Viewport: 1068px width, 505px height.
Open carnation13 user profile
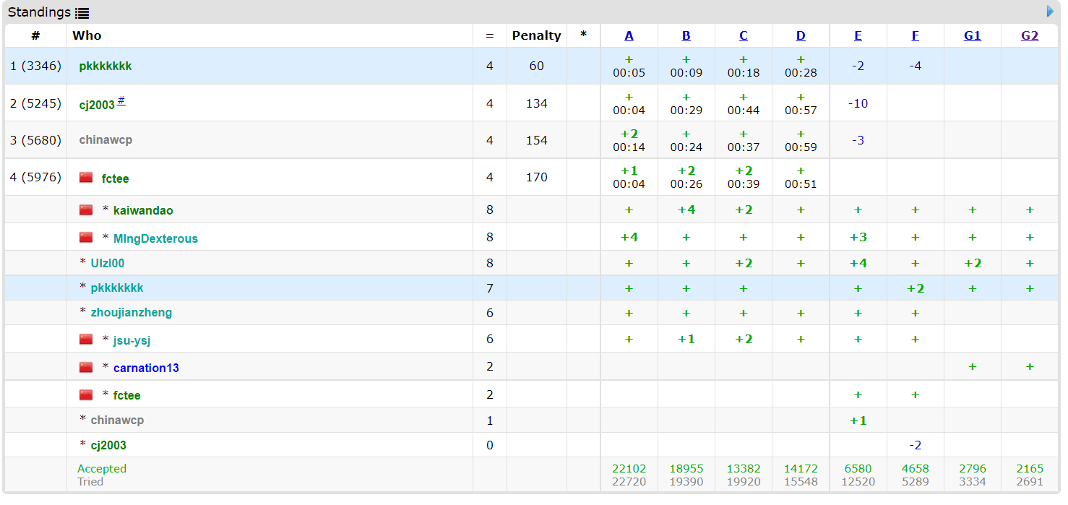[x=146, y=368]
